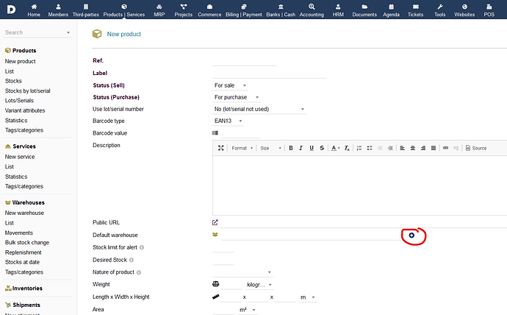Click the Ref. input field

(245, 61)
